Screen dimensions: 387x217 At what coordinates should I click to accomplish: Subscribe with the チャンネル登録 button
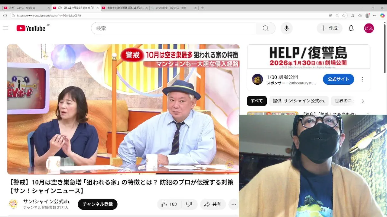tap(98, 204)
